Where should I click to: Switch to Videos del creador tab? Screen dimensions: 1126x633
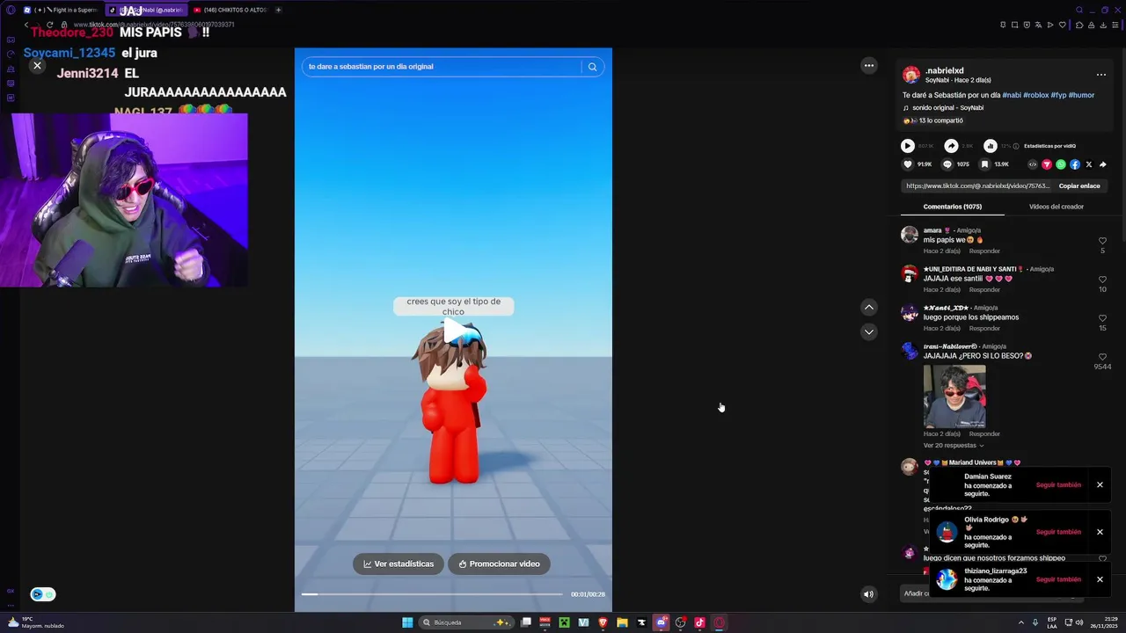(x=1057, y=207)
